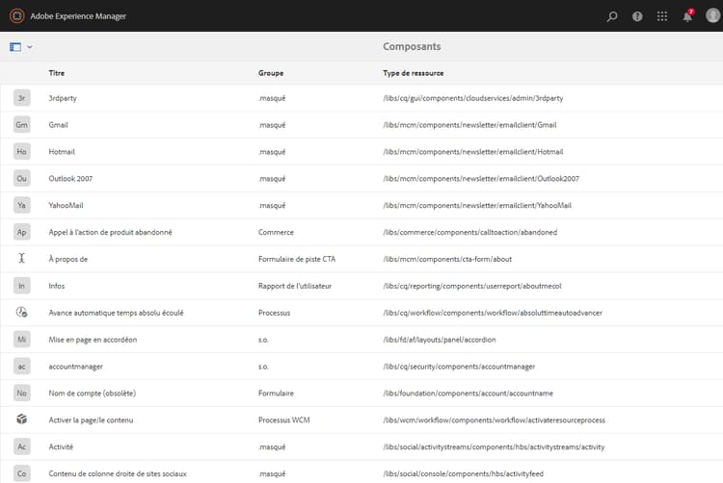Select the Gmail component icon
The image size is (723, 483).
tap(22, 125)
